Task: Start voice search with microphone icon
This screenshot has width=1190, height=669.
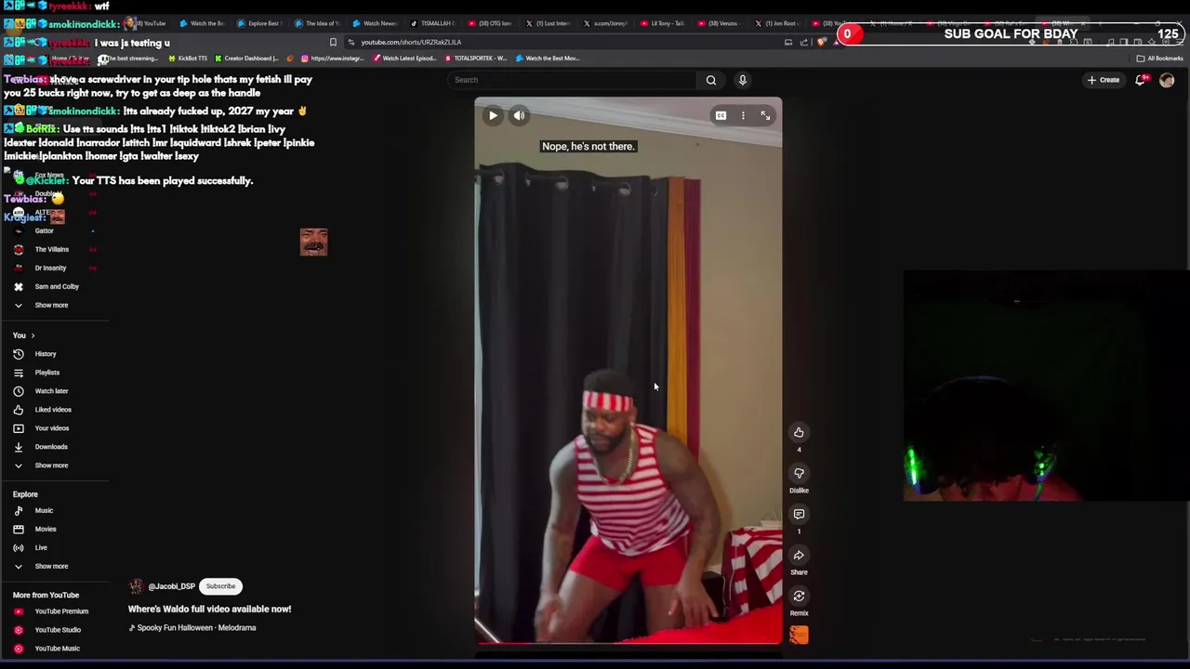Action: [742, 80]
